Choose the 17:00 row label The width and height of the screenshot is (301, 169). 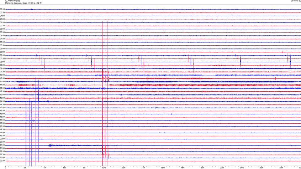[2, 120]
